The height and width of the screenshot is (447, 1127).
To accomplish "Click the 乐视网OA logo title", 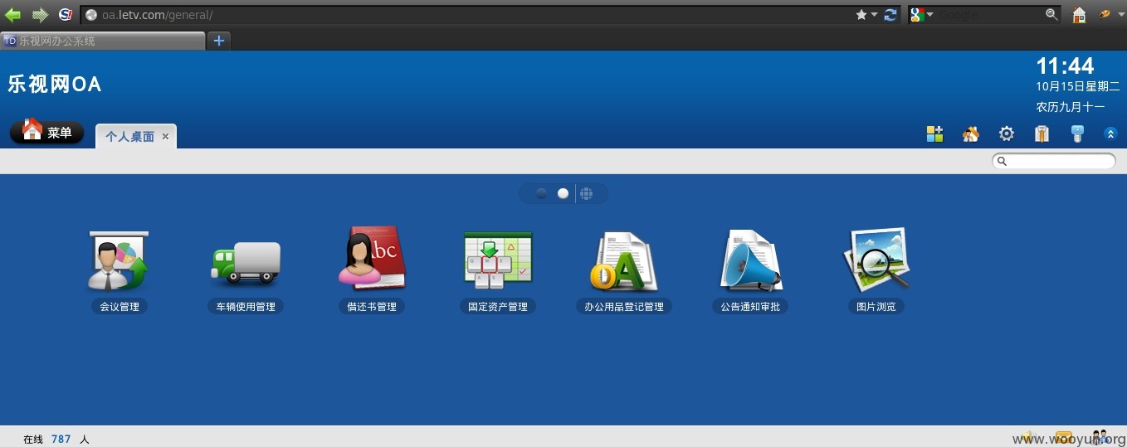I will coord(55,84).
